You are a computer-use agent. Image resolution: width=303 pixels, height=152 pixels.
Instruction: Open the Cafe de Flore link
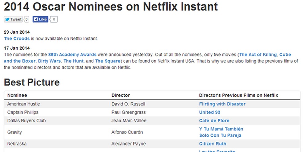[x=214, y=121]
